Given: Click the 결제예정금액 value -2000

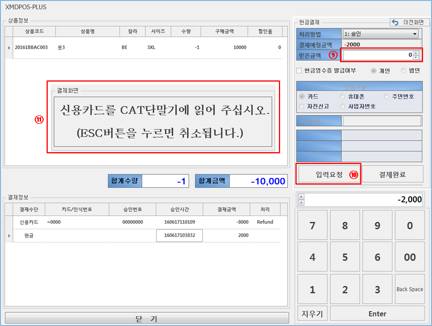Looking at the screenshot, I should click(x=381, y=45).
